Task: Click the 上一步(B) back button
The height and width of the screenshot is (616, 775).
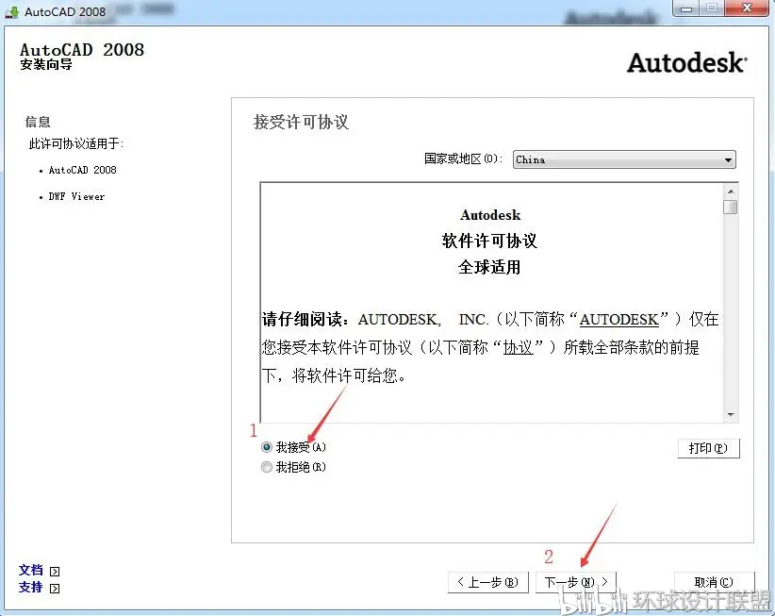Action: (x=487, y=582)
